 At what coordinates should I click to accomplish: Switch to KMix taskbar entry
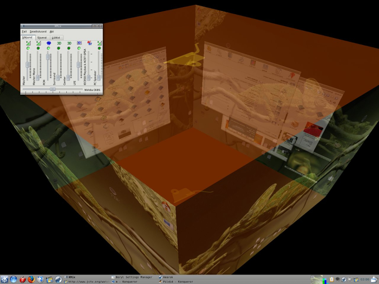click(x=87, y=277)
